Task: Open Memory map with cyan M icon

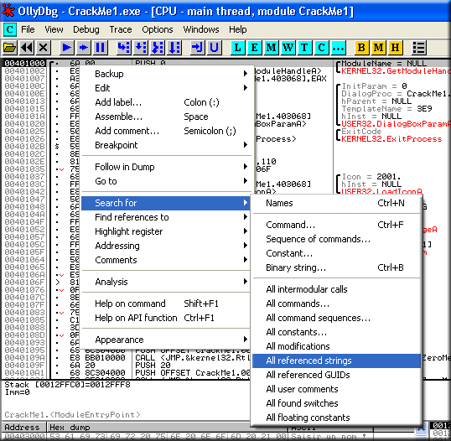Action: (x=271, y=47)
